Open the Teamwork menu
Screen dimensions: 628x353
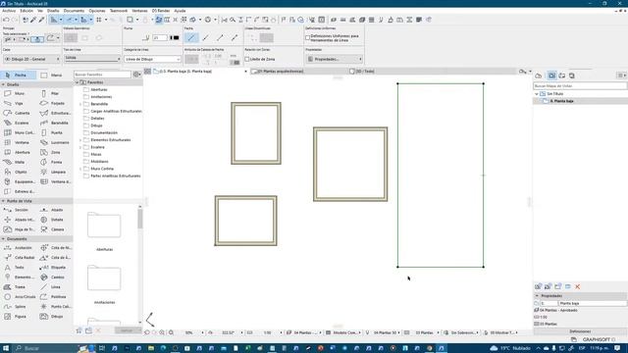pos(119,11)
